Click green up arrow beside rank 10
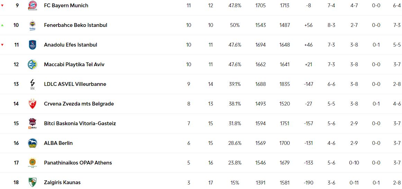Viewport: 402px width, 189px height. [x=2, y=25]
